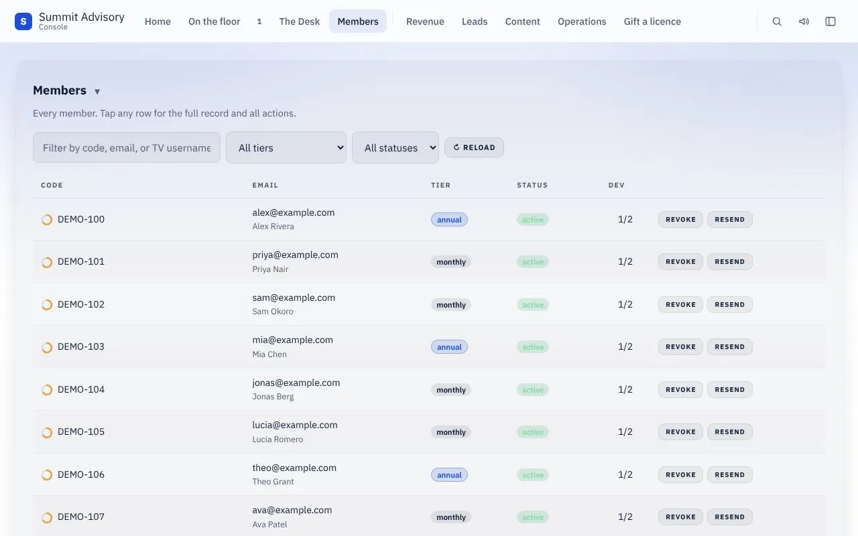Click the speaker sound icon
858x536 pixels.
click(x=804, y=21)
